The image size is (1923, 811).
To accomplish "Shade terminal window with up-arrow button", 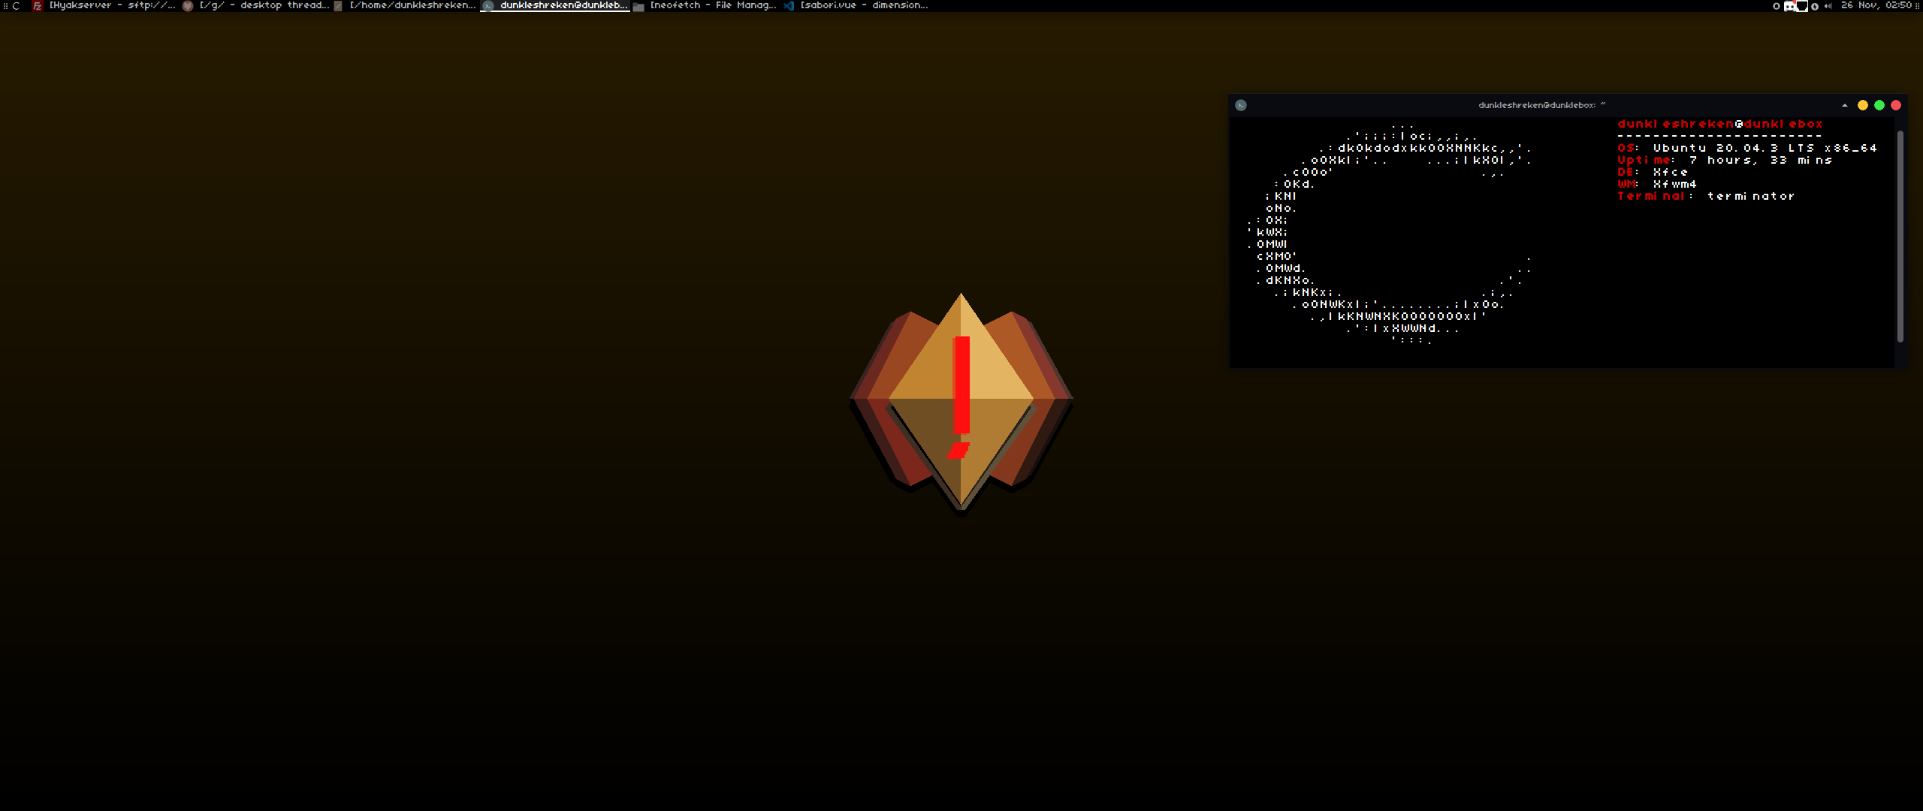I will pos(1845,105).
